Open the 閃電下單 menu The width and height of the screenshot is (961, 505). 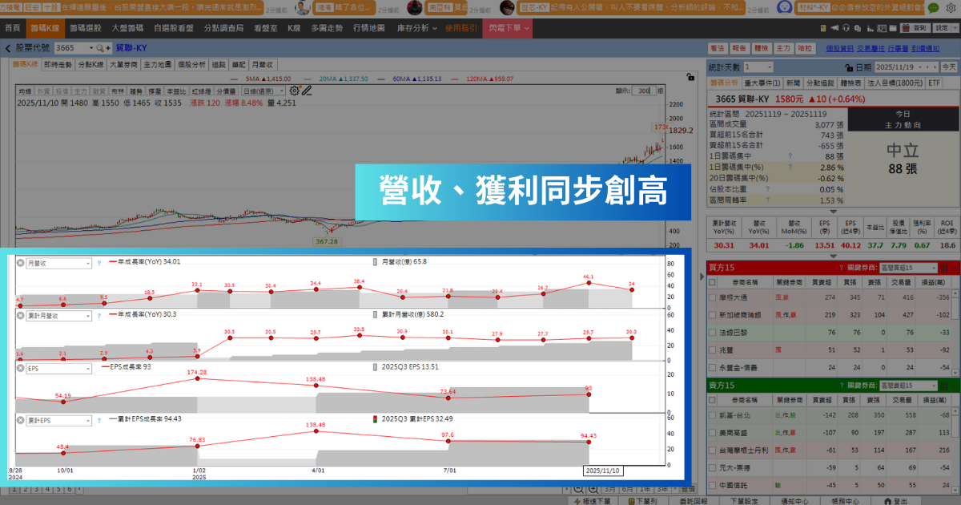pos(506,28)
